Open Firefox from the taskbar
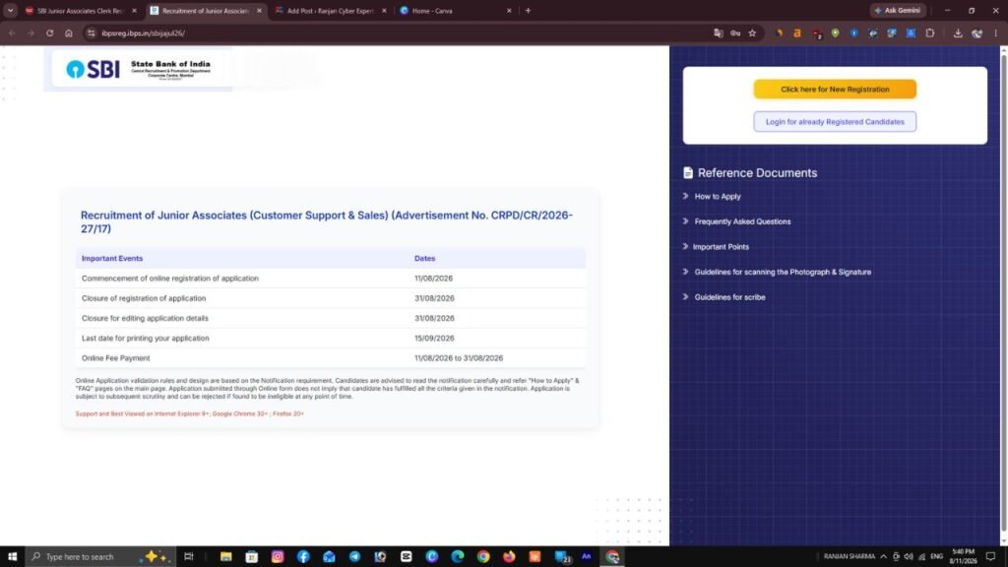The image size is (1008, 567). 509,556
